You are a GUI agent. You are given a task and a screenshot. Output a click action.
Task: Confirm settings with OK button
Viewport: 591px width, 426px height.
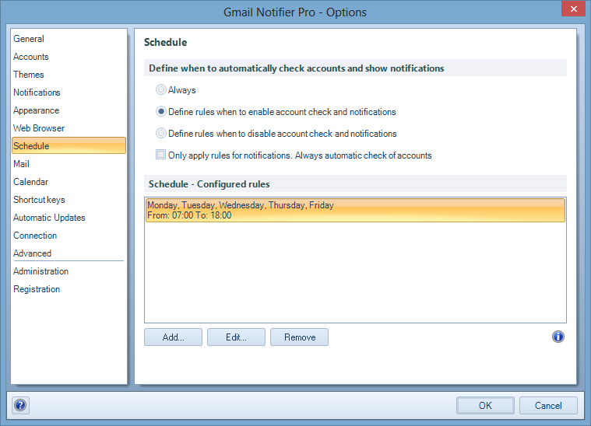[485, 405]
